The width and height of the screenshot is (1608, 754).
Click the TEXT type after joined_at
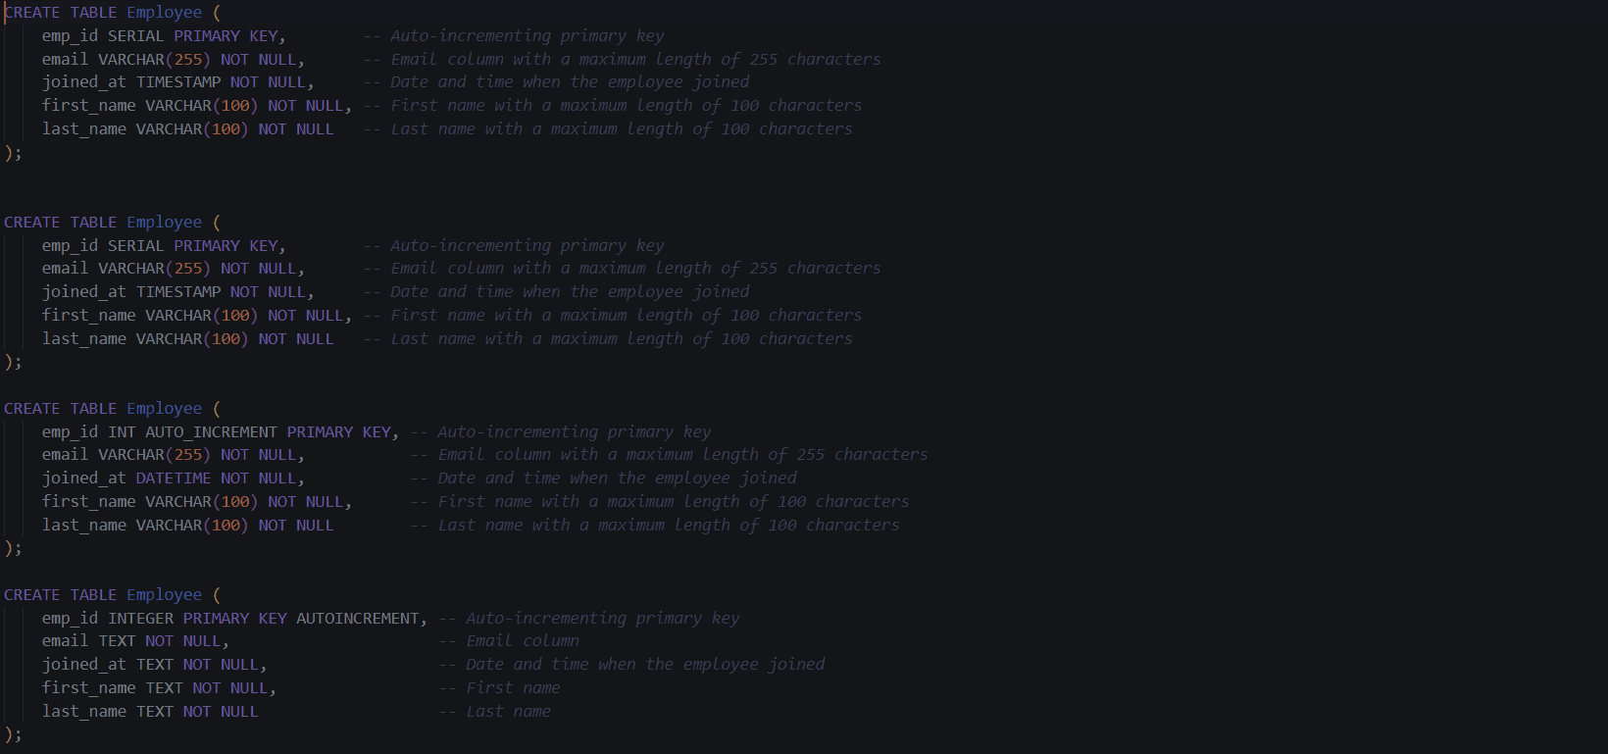click(x=154, y=665)
